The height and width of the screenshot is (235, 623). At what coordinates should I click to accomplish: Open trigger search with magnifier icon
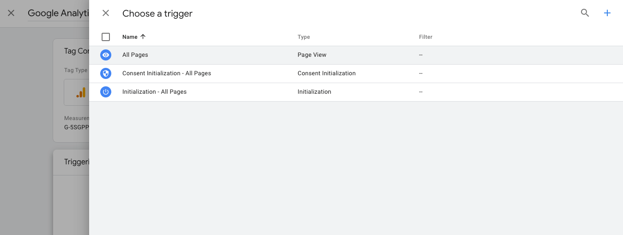point(585,13)
